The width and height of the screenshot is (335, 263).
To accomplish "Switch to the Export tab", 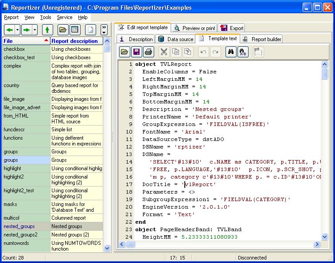I will point(231,28).
